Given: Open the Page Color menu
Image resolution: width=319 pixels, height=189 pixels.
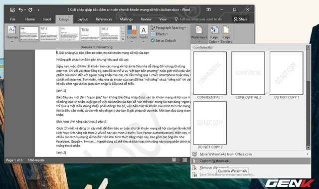Looking at the screenshot, I should (214, 34).
